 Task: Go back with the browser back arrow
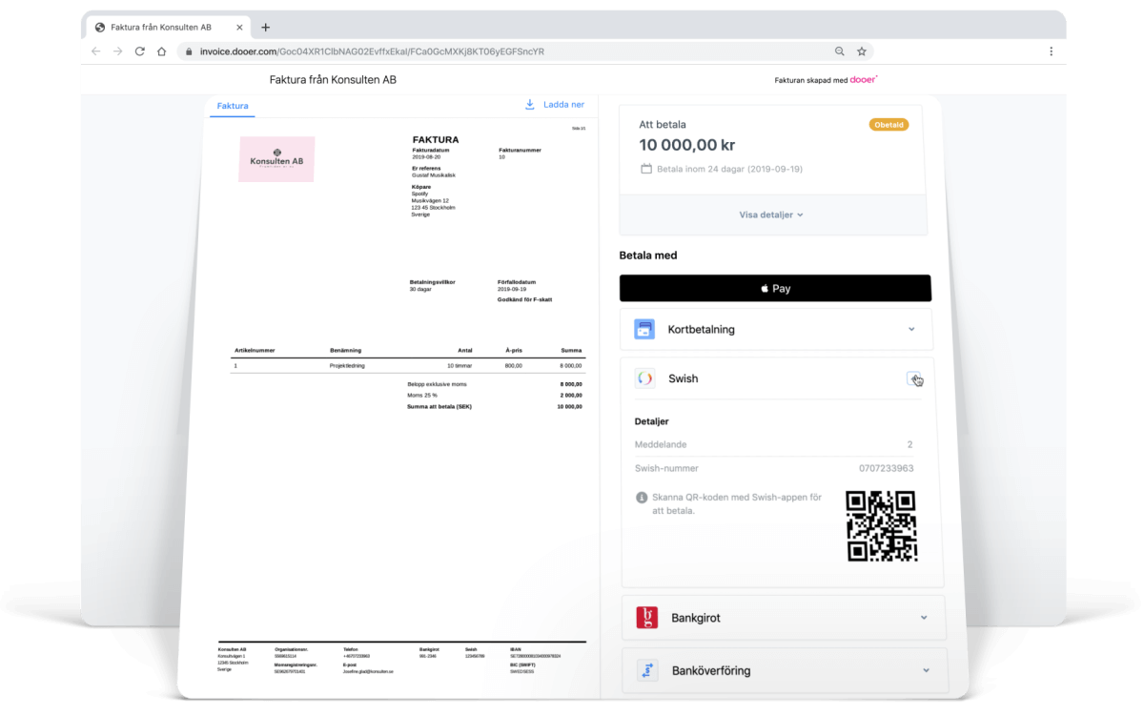point(95,51)
